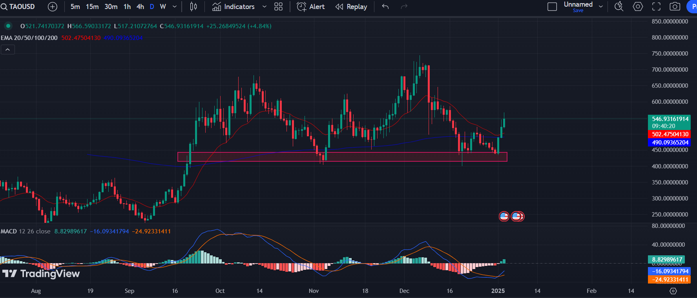Click the orange signal label −24.92331411

[669, 280]
